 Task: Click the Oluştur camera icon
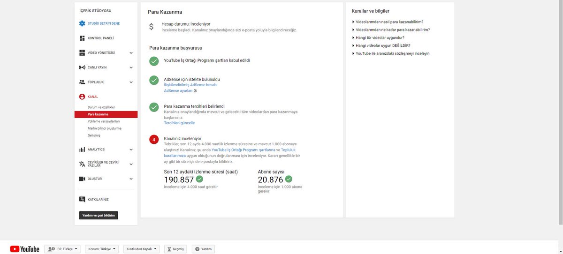click(82, 179)
